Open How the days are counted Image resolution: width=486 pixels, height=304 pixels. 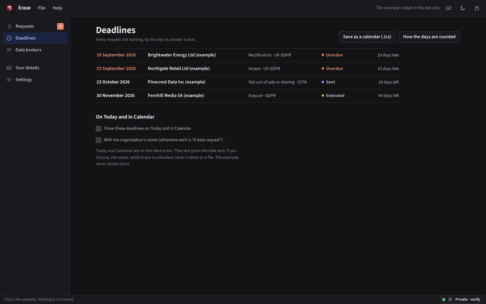(429, 37)
